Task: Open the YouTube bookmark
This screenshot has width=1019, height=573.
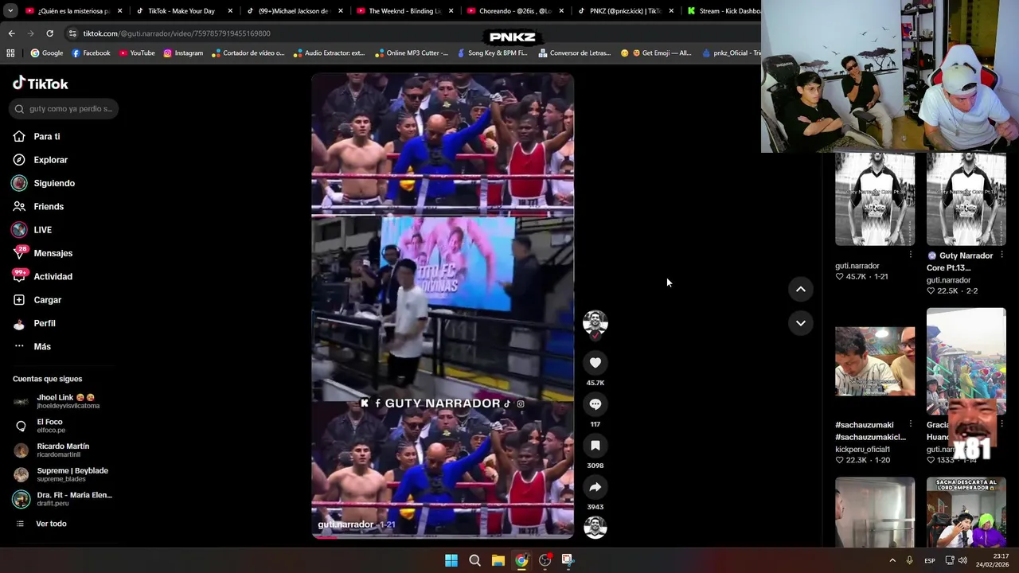Action: [x=137, y=53]
